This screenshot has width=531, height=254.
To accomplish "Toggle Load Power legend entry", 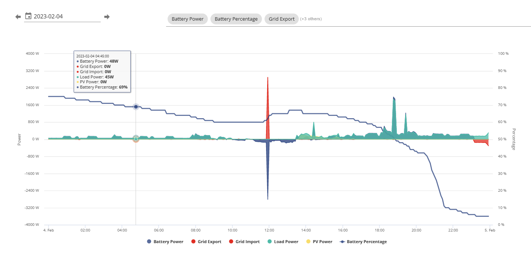I will point(283,242).
